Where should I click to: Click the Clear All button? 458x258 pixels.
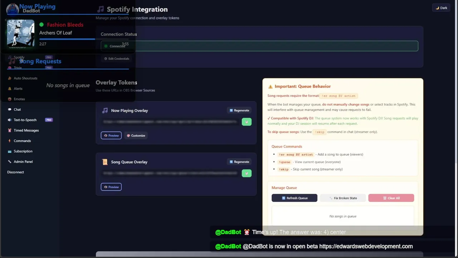pos(391,198)
